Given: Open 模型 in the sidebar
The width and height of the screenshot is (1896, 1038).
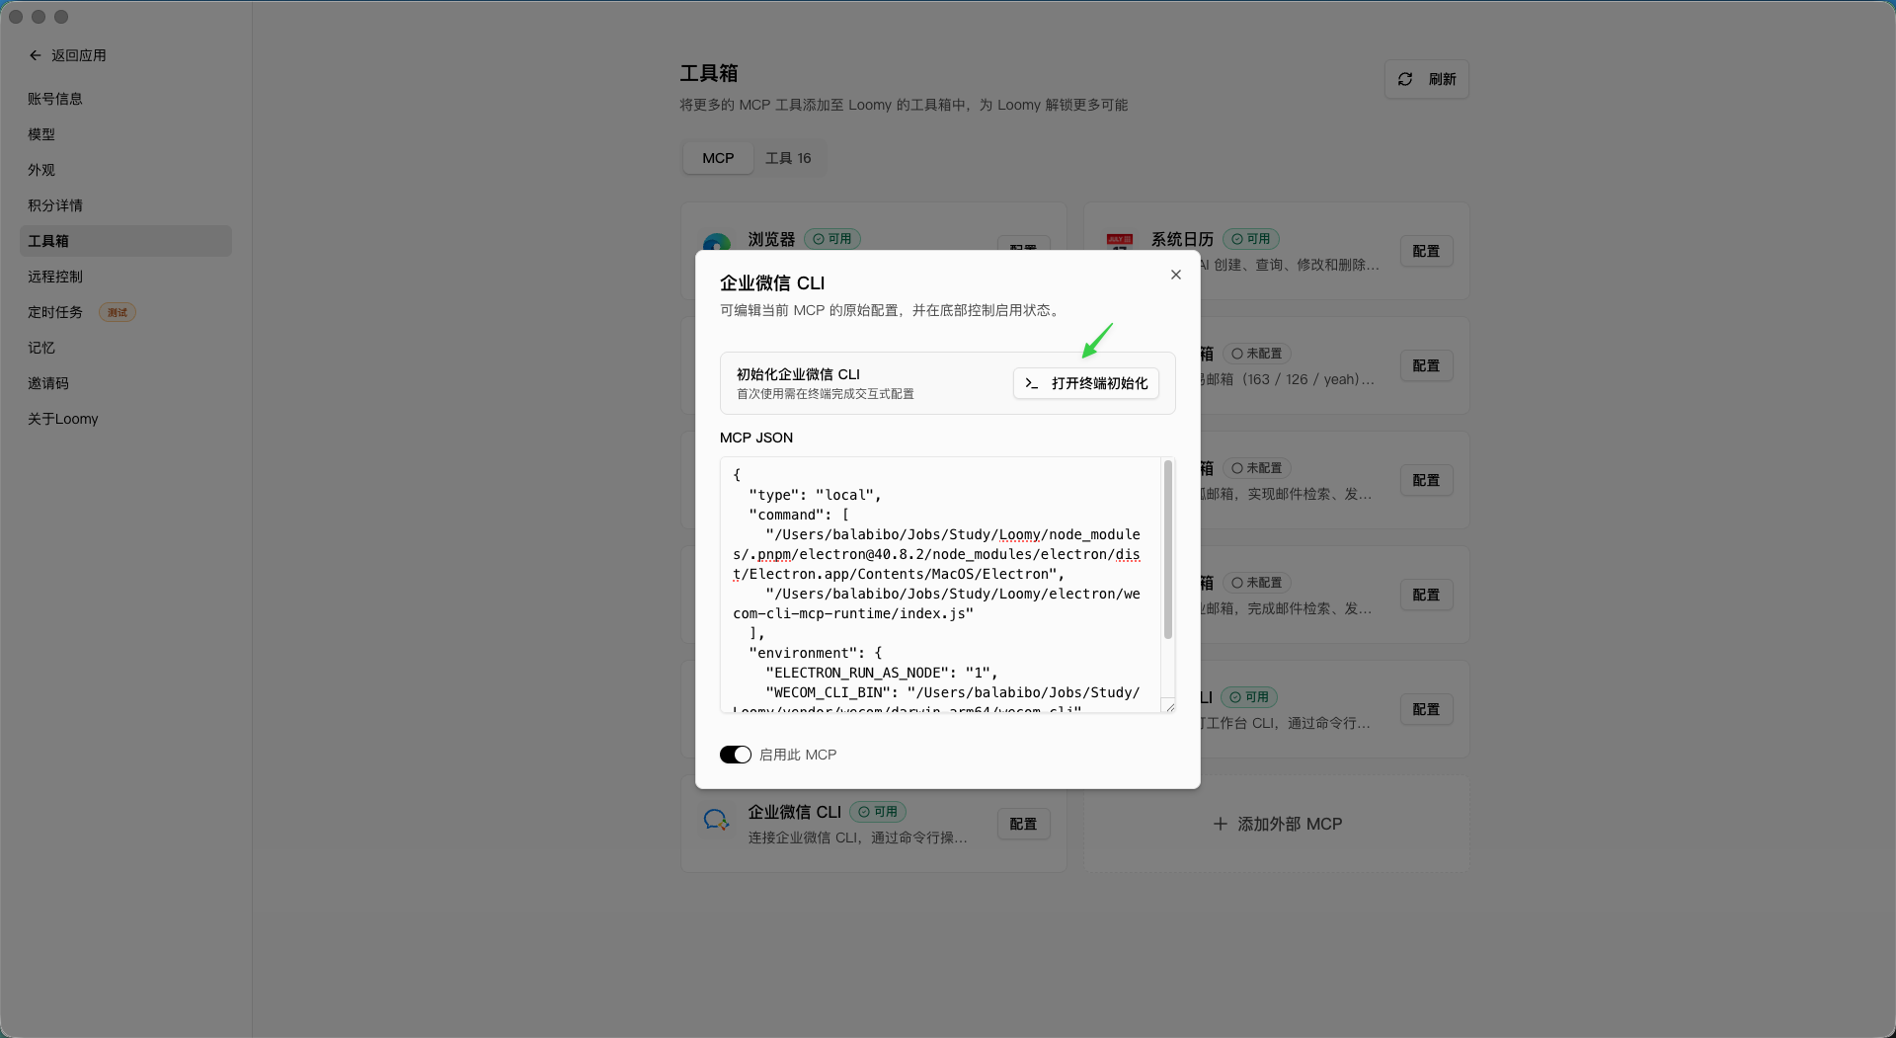Looking at the screenshot, I should [x=41, y=134].
